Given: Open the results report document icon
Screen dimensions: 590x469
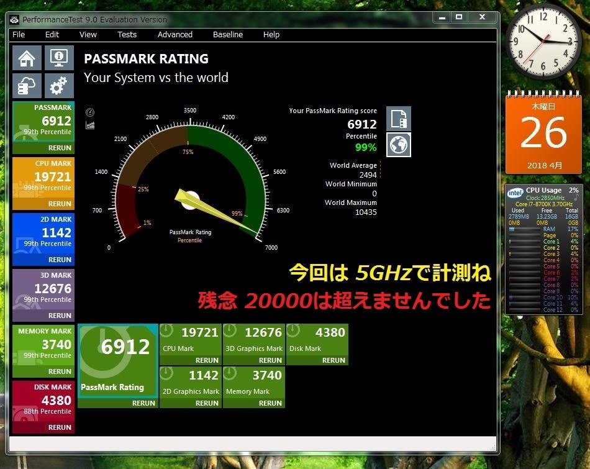Looking at the screenshot, I should tap(399, 119).
